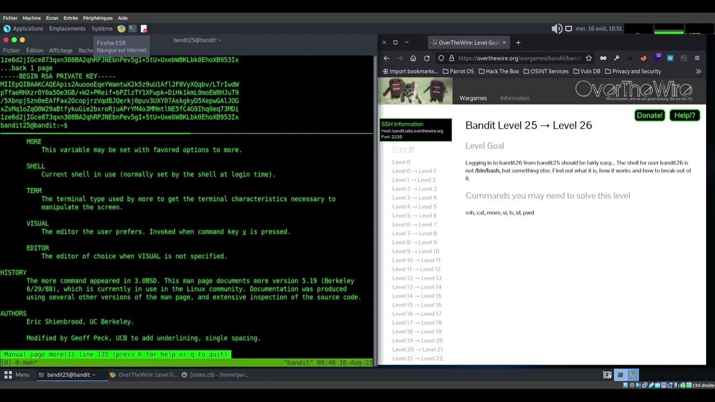
Task: Click the orange fox extension icon
Action: coord(643,58)
